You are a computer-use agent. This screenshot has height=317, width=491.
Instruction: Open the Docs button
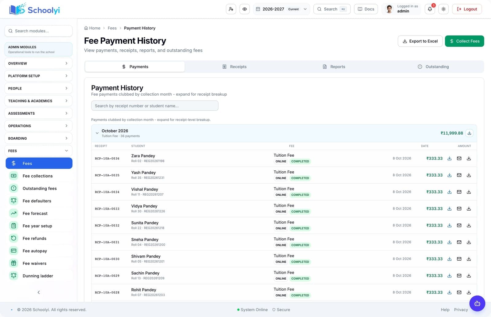tap(366, 9)
